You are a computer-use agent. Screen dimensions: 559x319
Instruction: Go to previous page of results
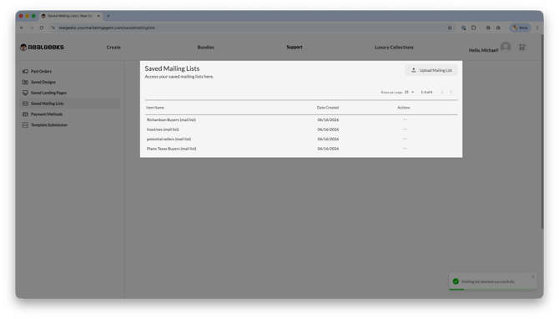(x=442, y=92)
